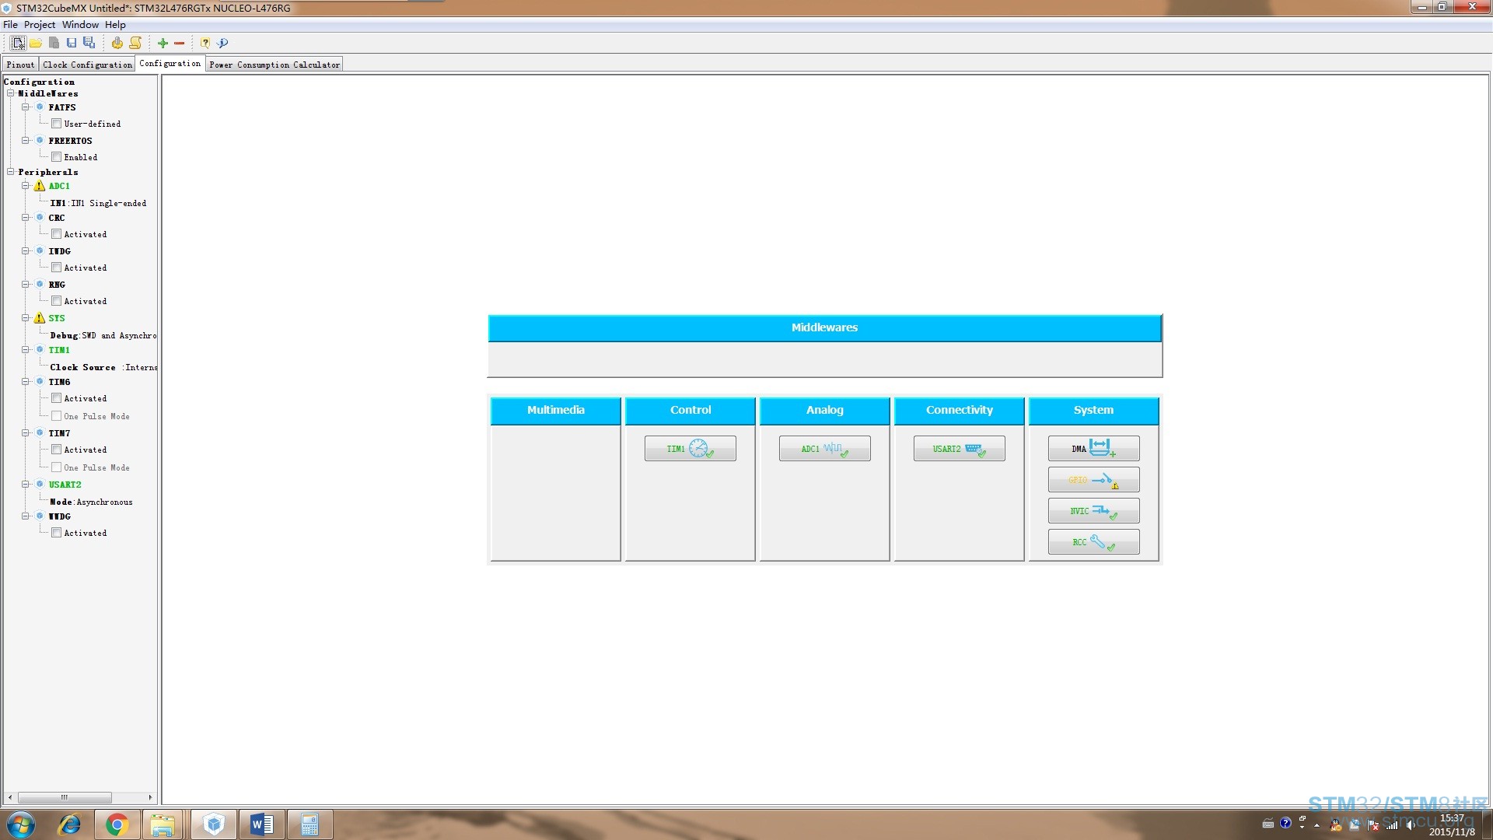This screenshot has height=840, width=1493.
Task: Open NVIC configuration button
Action: click(x=1094, y=511)
